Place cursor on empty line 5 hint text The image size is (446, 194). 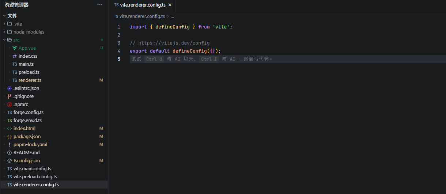(x=202, y=59)
